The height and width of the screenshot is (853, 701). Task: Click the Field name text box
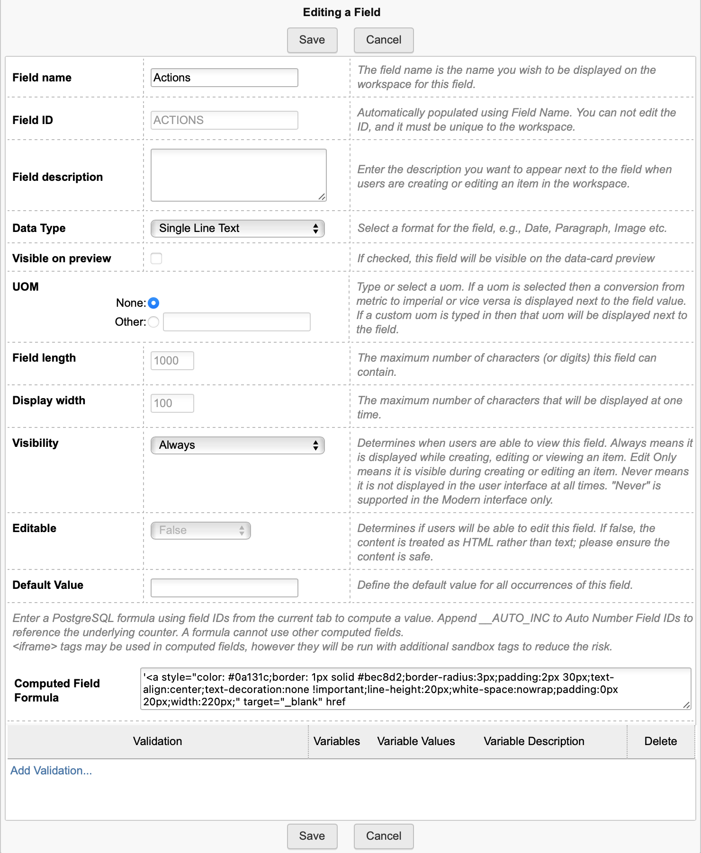pyautogui.click(x=224, y=78)
